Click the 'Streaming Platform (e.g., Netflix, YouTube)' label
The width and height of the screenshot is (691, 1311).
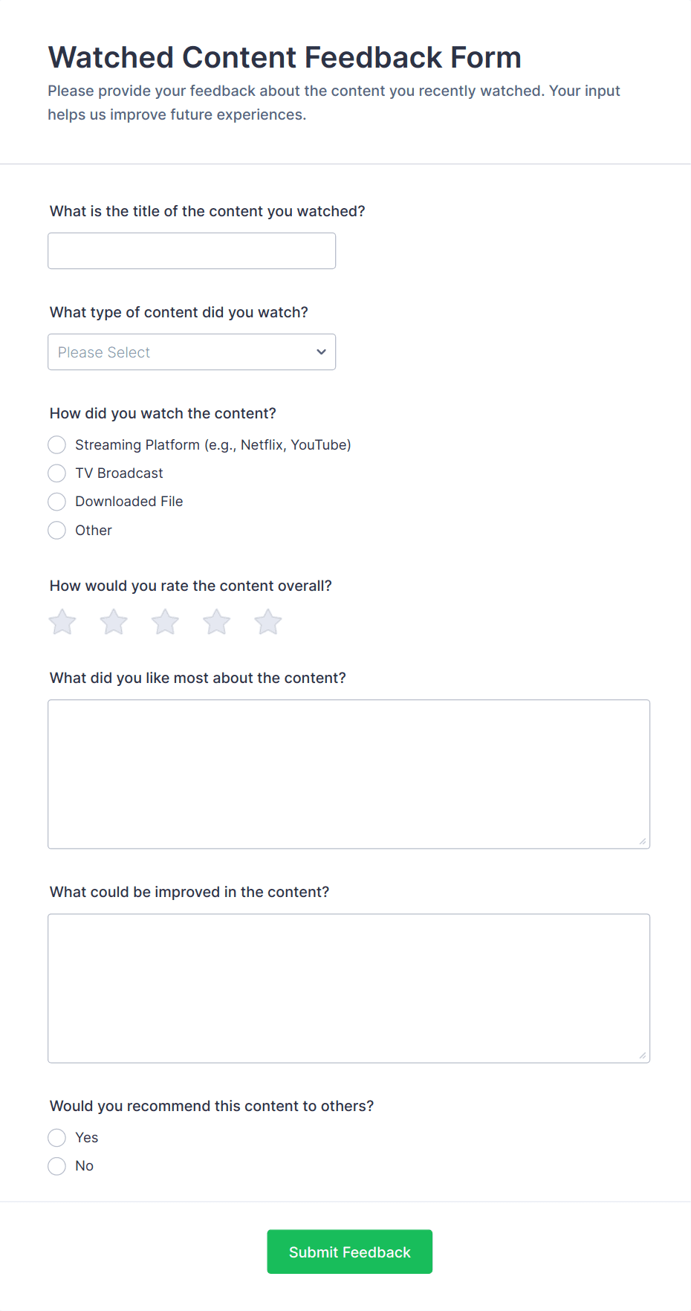[213, 445]
